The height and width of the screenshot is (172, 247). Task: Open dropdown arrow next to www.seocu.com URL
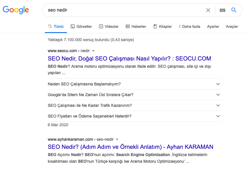[93, 51]
